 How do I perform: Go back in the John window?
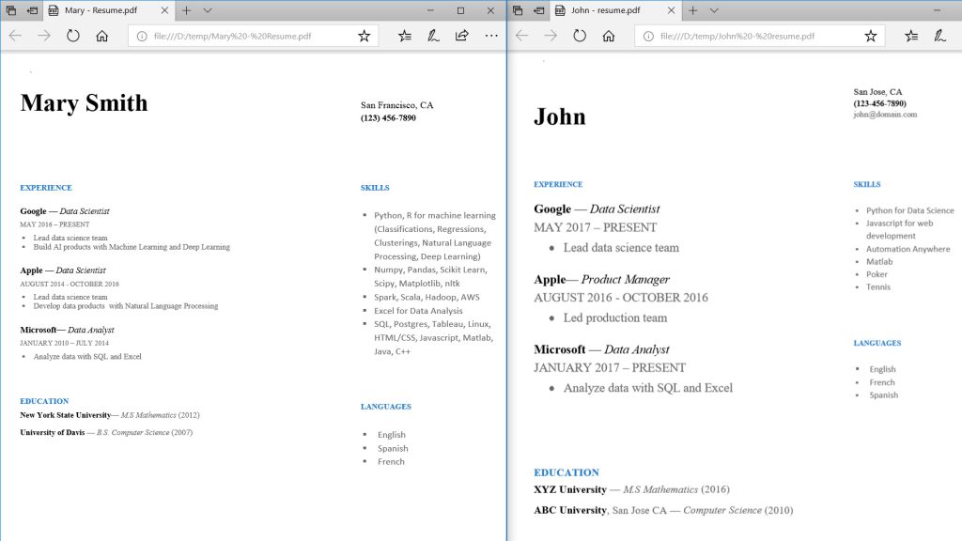tap(522, 37)
